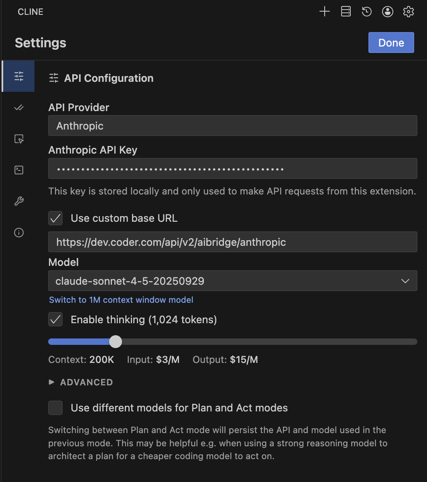Click the 'This key is stored locally' note

pyautogui.click(x=232, y=191)
